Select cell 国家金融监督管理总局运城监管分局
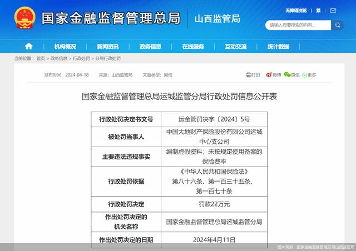The height and width of the screenshot is (251, 356). [x=214, y=222]
